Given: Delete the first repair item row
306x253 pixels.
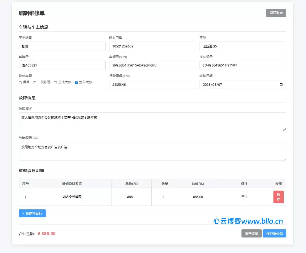Looking at the screenshot, I should click(x=278, y=197).
